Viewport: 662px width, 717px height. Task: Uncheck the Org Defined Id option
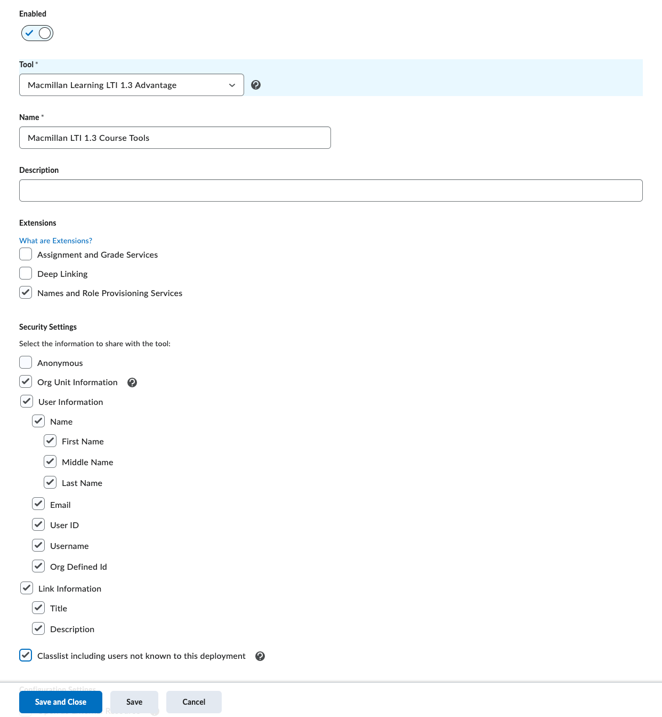pyautogui.click(x=38, y=566)
